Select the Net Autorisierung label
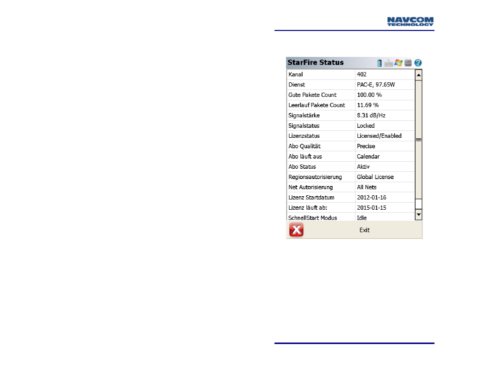 pos(310,187)
